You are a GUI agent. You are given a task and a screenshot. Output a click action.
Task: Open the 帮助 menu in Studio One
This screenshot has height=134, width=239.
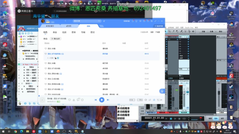197,28
